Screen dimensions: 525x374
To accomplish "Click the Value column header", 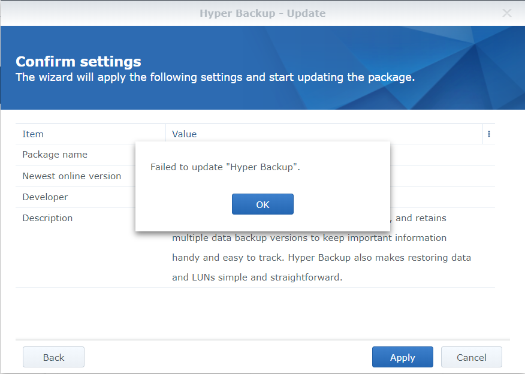I will tap(185, 134).
